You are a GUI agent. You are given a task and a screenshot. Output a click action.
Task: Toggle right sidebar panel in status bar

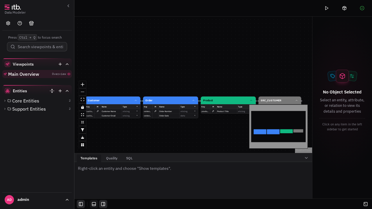pyautogui.click(x=103, y=204)
